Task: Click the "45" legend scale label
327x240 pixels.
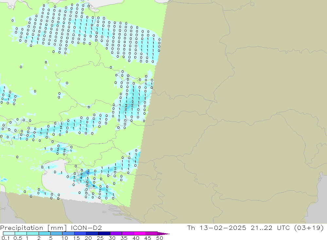Action: [148, 238]
